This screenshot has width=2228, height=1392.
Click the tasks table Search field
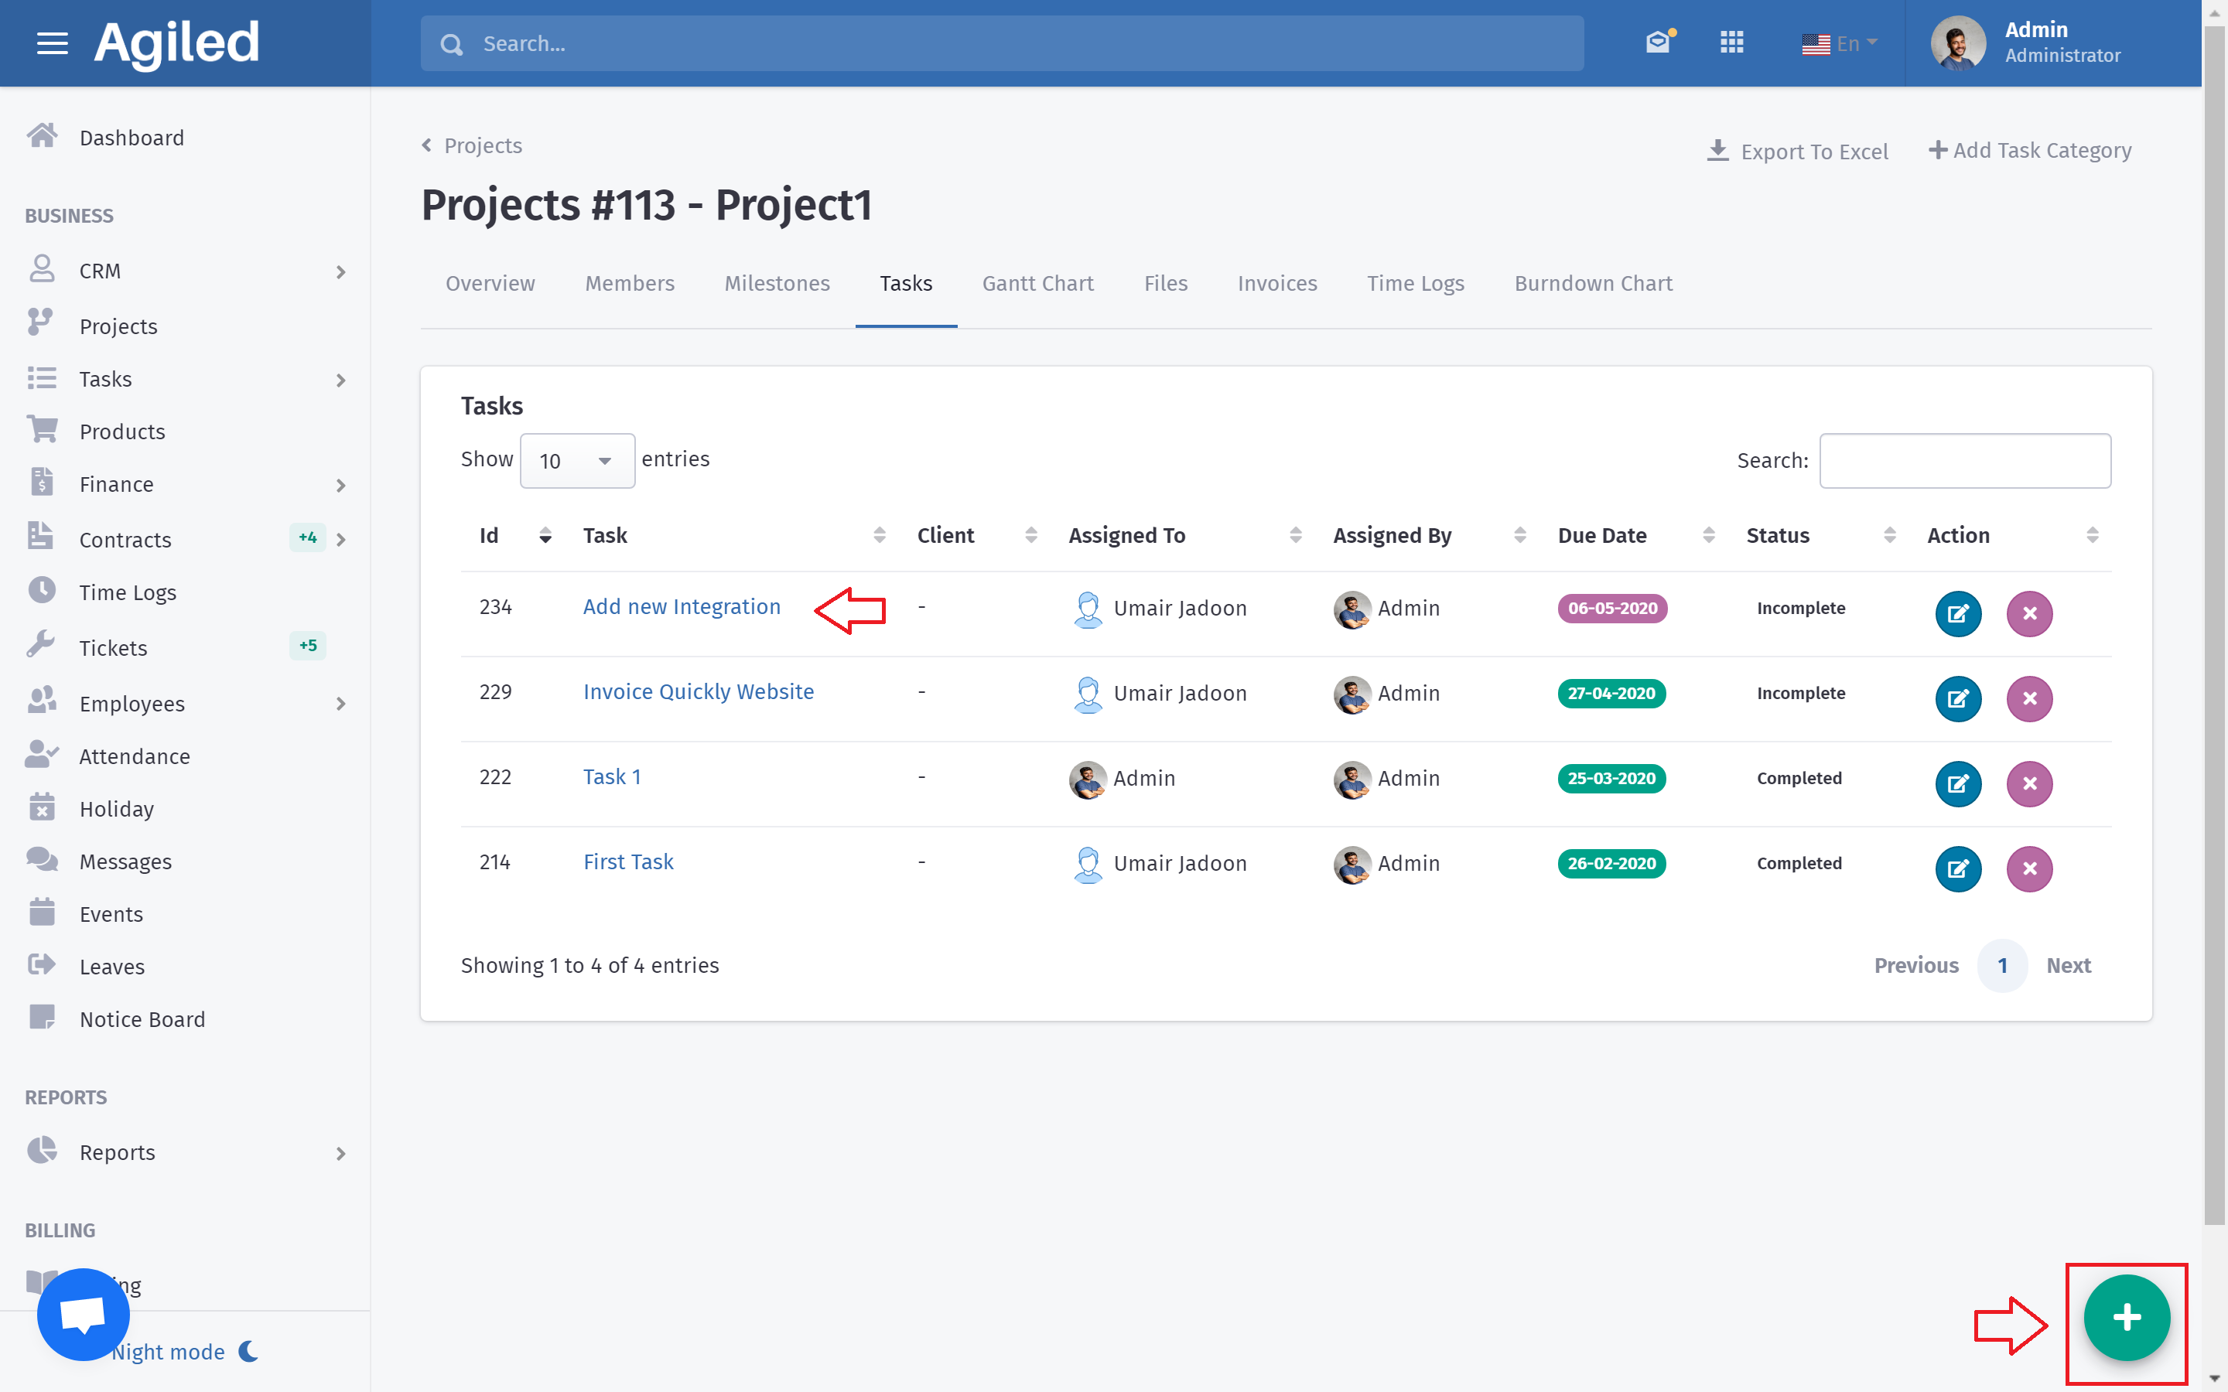pyautogui.click(x=1965, y=460)
